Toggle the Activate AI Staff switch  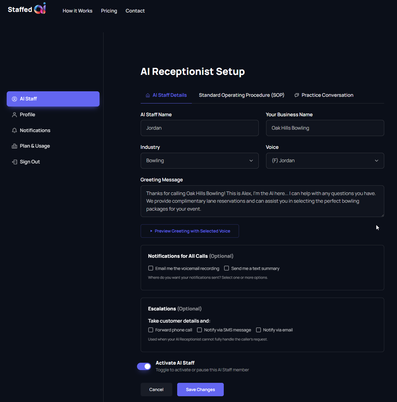[144, 366]
